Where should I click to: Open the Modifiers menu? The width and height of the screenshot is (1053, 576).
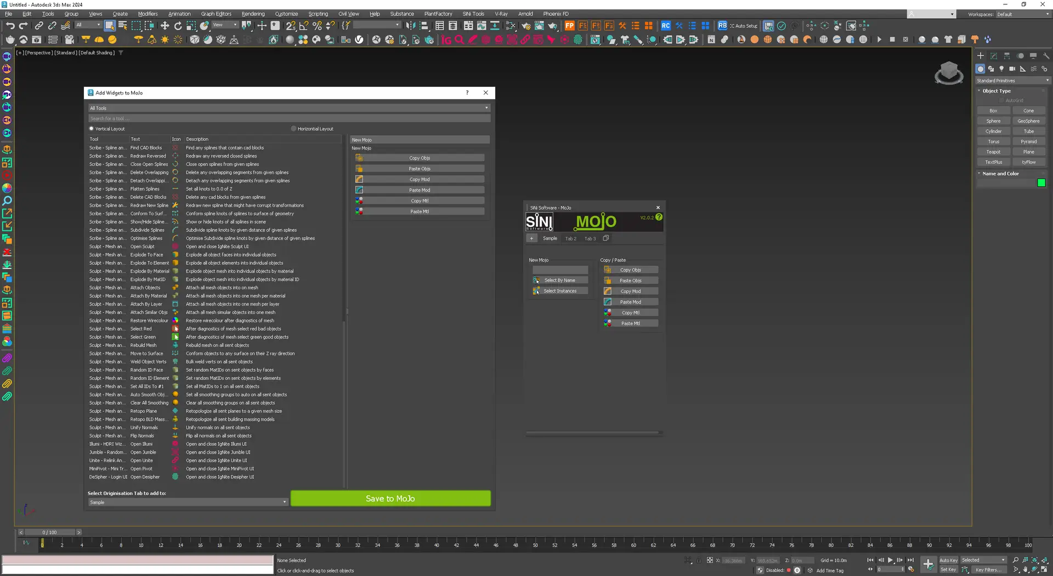(148, 14)
